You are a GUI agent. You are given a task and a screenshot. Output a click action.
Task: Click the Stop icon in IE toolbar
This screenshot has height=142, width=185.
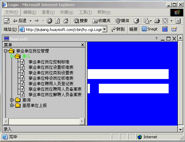pyautogui.click(x=49, y=21)
